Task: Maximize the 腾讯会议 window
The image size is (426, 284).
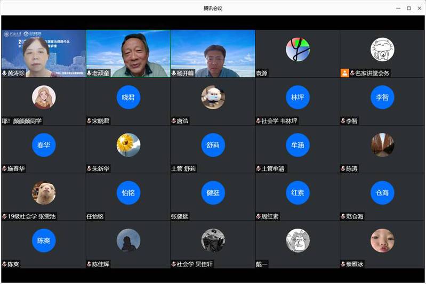Action: click(x=408, y=8)
